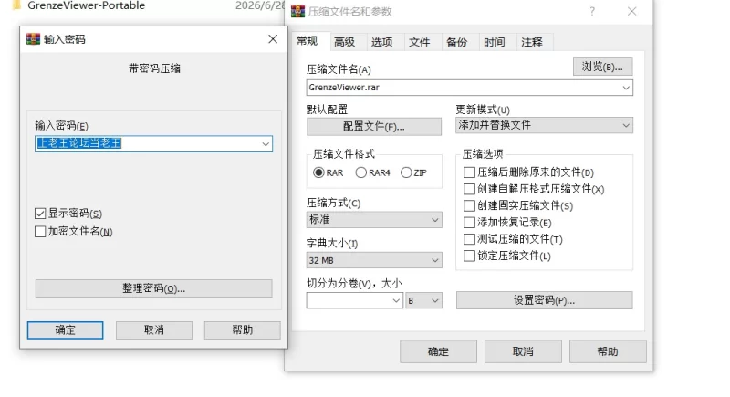Click 带密码压缩 heading text
The height and width of the screenshot is (397, 730).
point(154,68)
